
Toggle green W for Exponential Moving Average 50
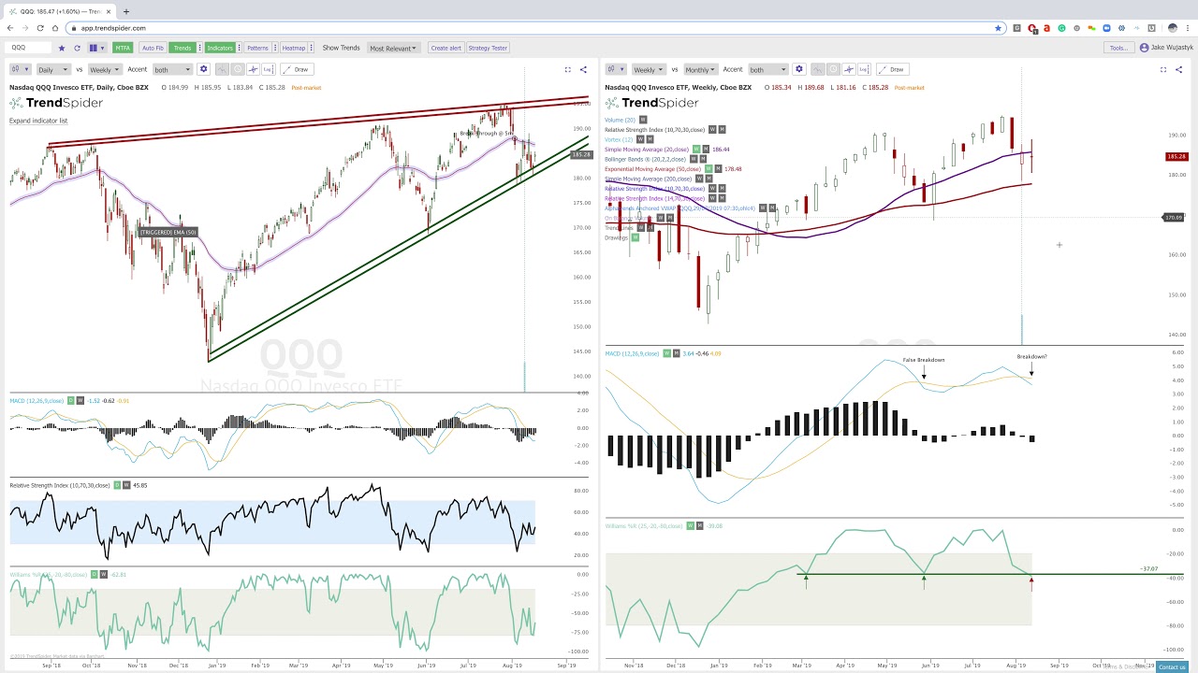(709, 169)
